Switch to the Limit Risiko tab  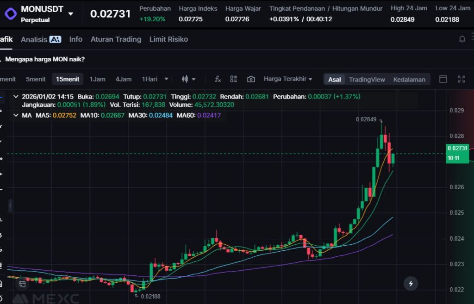[x=168, y=39]
